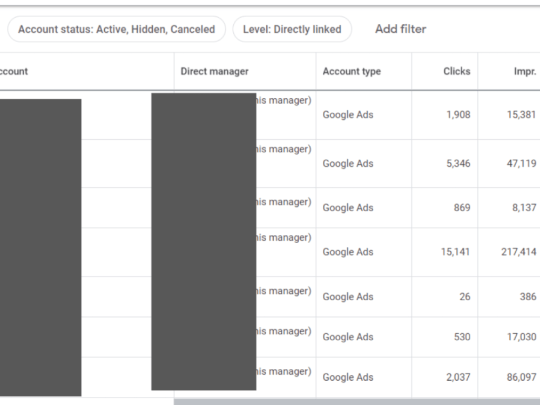
Task: Open the Account status filter chip
Action: tap(117, 29)
